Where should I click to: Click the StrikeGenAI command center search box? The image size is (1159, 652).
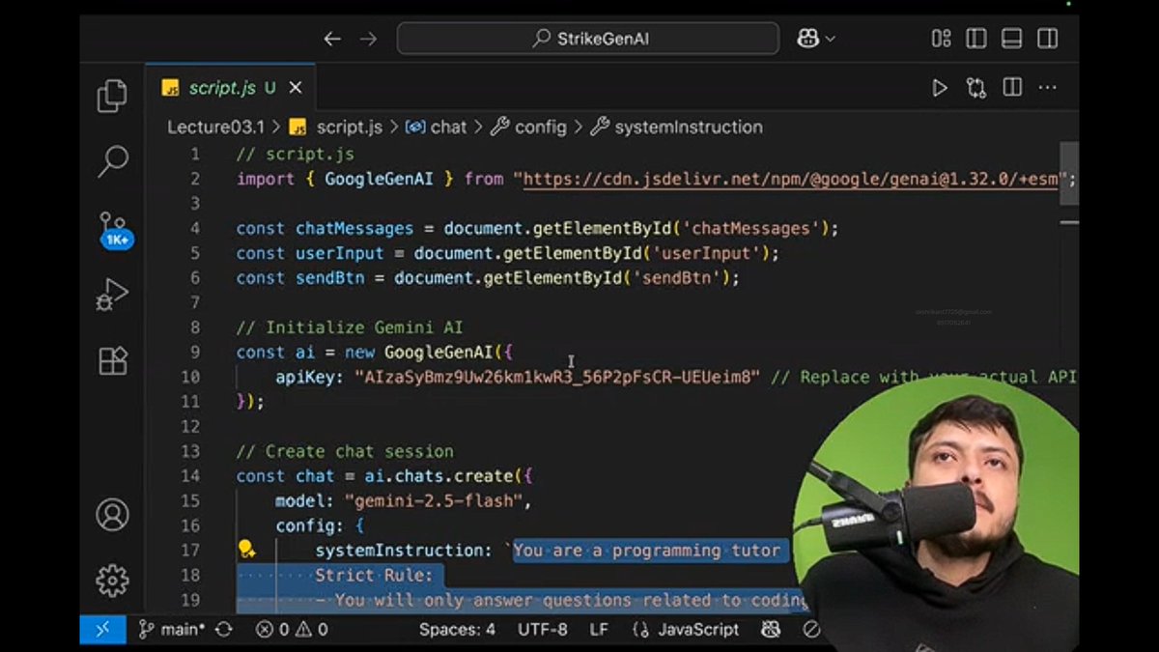click(588, 39)
